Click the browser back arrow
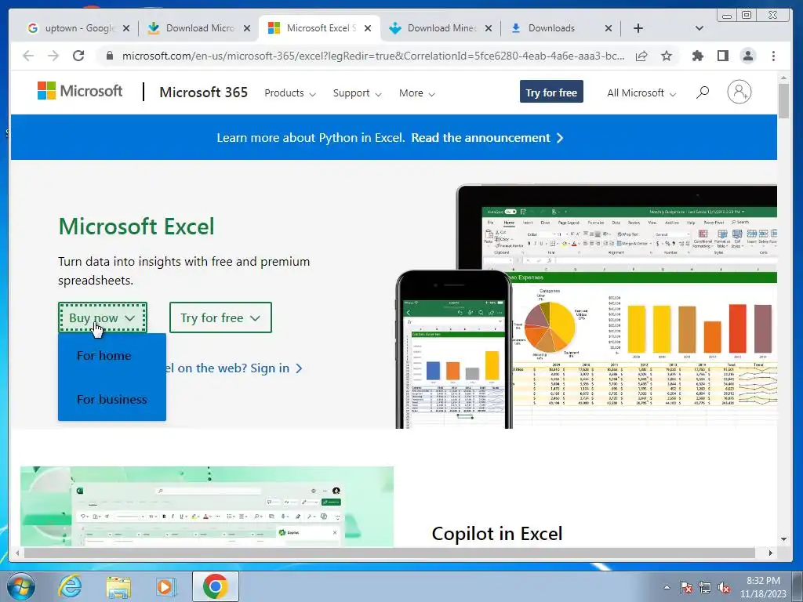 (28, 56)
